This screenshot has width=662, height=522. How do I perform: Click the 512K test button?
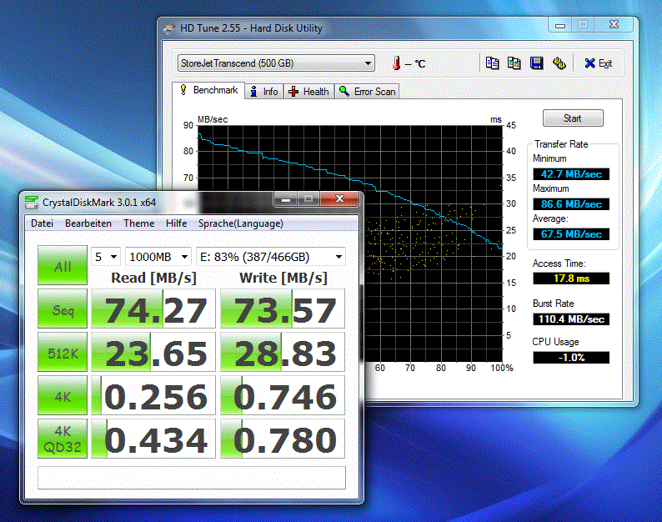pos(63,352)
